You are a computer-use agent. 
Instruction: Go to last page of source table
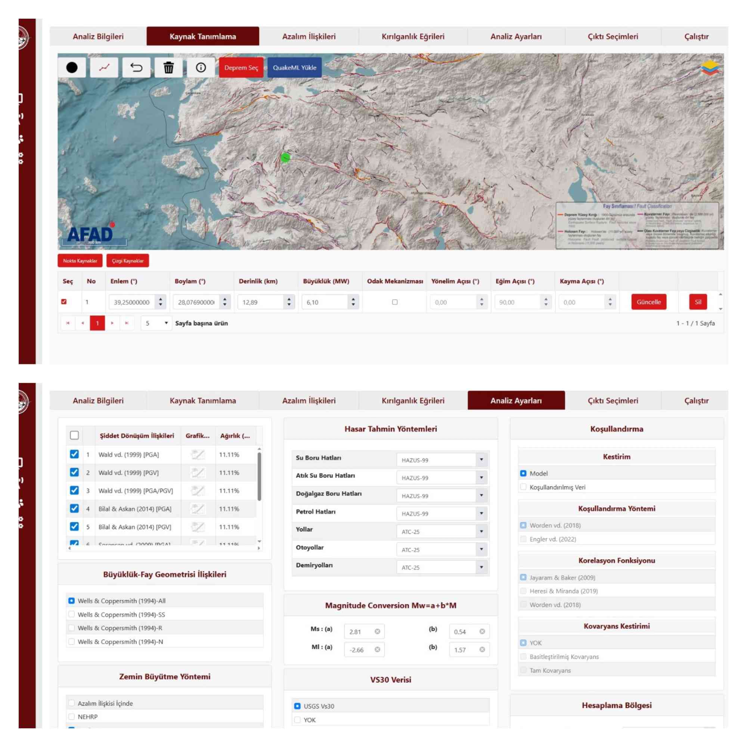[127, 323]
